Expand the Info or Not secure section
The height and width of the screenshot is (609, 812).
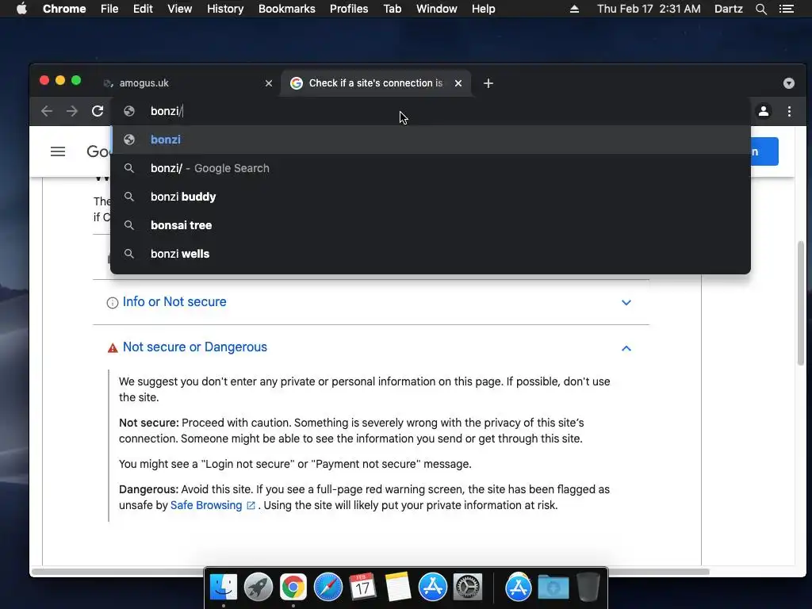tap(626, 302)
